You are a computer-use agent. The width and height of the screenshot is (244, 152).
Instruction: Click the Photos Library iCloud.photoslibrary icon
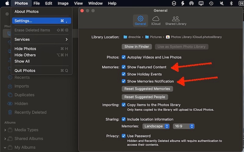click(x=168, y=37)
